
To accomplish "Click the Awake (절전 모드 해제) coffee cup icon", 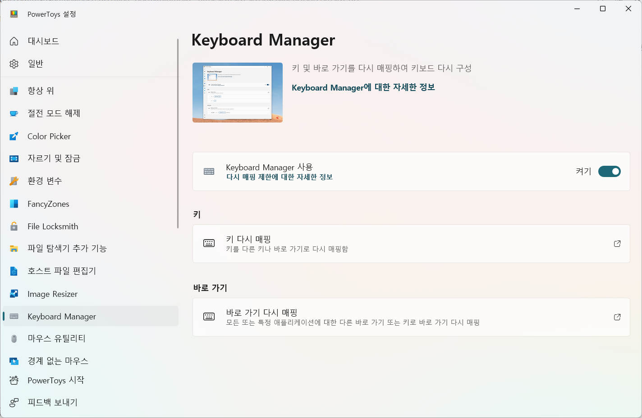I will (x=14, y=114).
